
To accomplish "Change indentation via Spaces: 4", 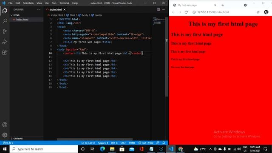I will 103,143.
